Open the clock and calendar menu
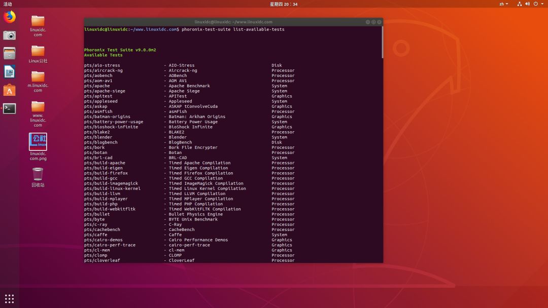Screen dimensions: 548x308 click(x=284, y=4)
